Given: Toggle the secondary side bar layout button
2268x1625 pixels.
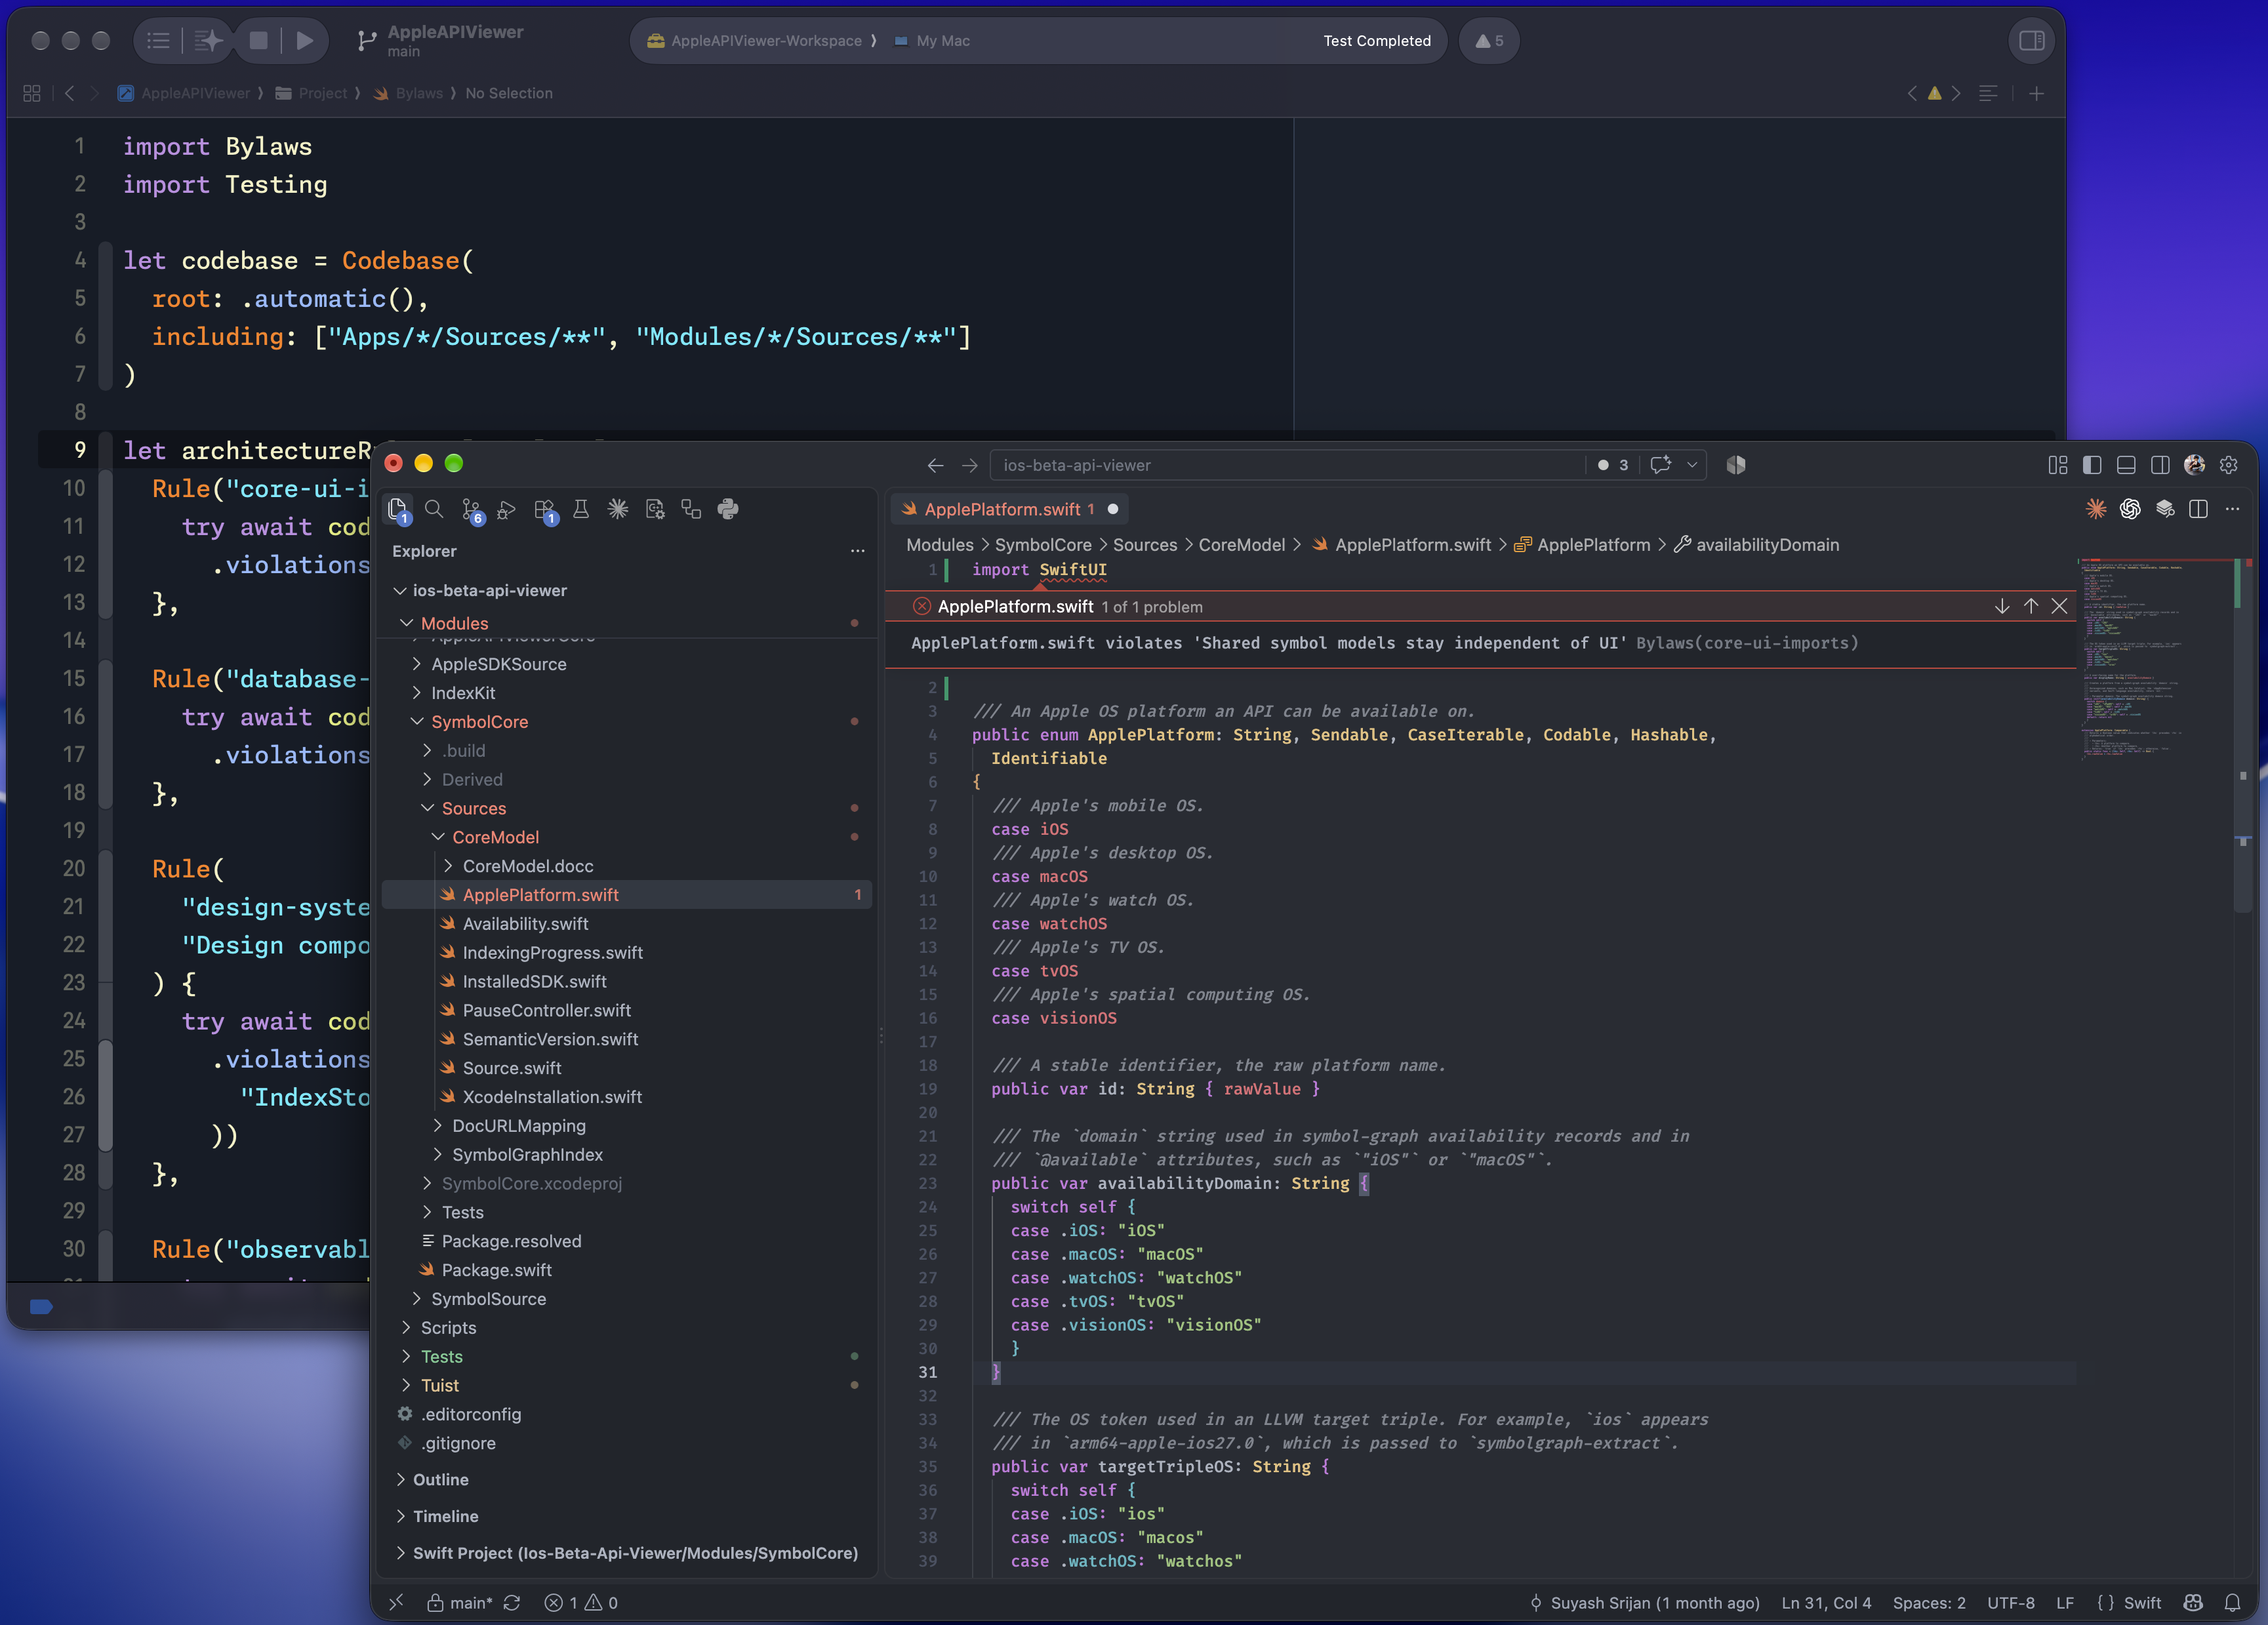Looking at the screenshot, I should [2160, 465].
